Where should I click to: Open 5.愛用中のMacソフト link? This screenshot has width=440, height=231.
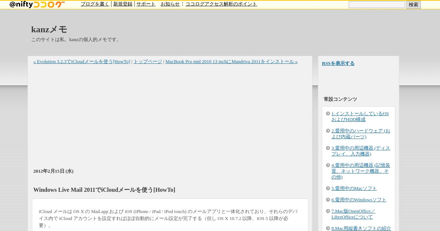pyautogui.click(x=354, y=188)
